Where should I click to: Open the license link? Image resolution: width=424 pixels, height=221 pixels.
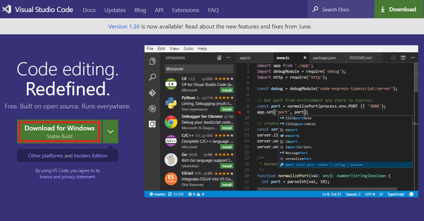pyautogui.click(x=46, y=177)
